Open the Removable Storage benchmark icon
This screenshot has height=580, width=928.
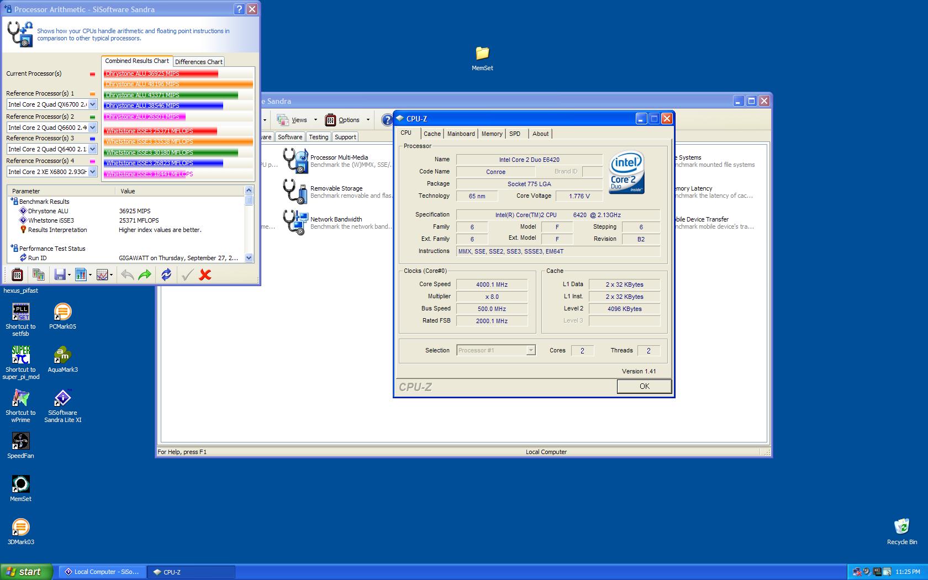[x=296, y=192]
